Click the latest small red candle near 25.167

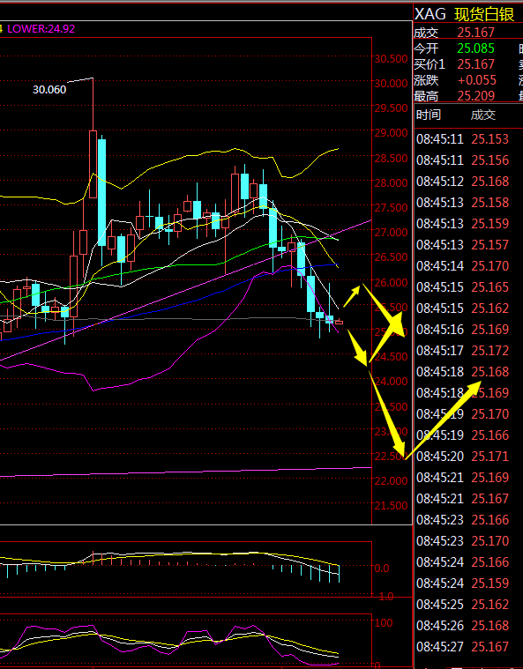point(339,322)
